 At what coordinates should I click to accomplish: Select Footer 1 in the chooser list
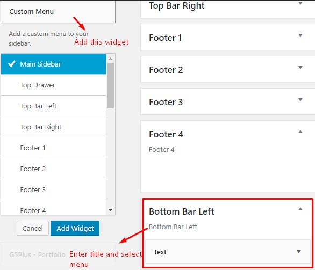click(53, 148)
